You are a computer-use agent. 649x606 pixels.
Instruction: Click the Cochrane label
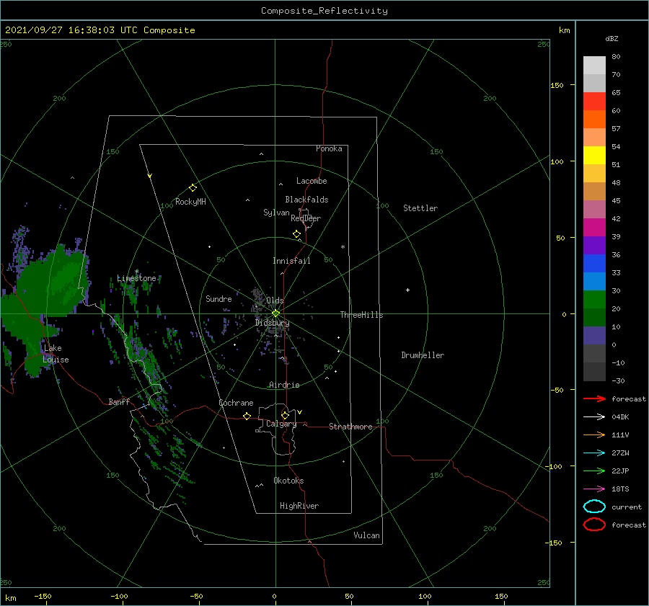tap(236, 403)
